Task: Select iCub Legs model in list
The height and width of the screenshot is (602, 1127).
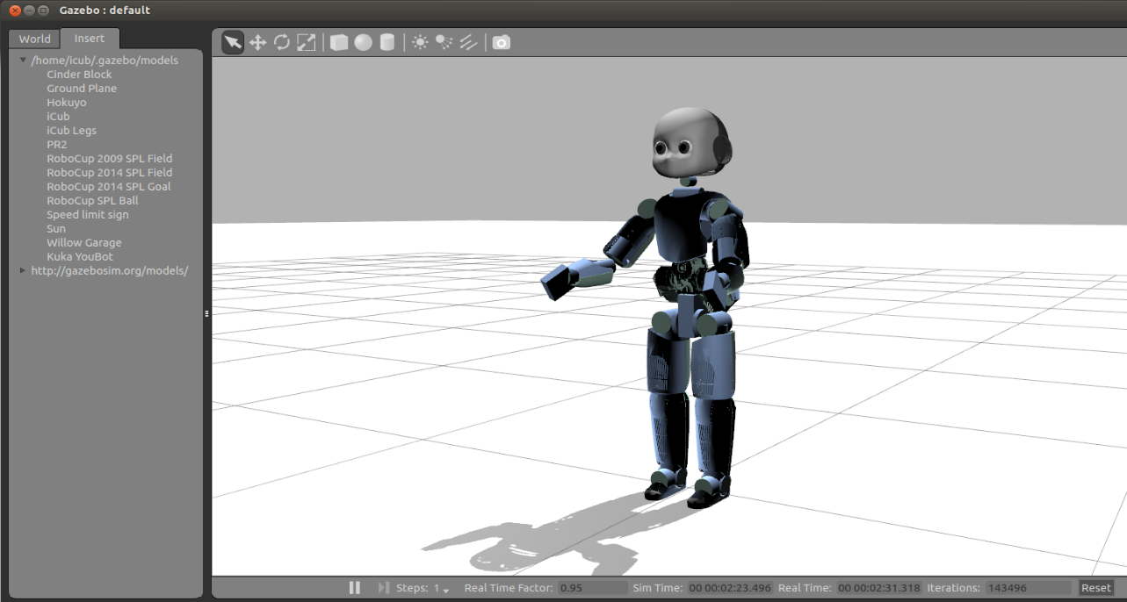Action: click(x=71, y=131)
